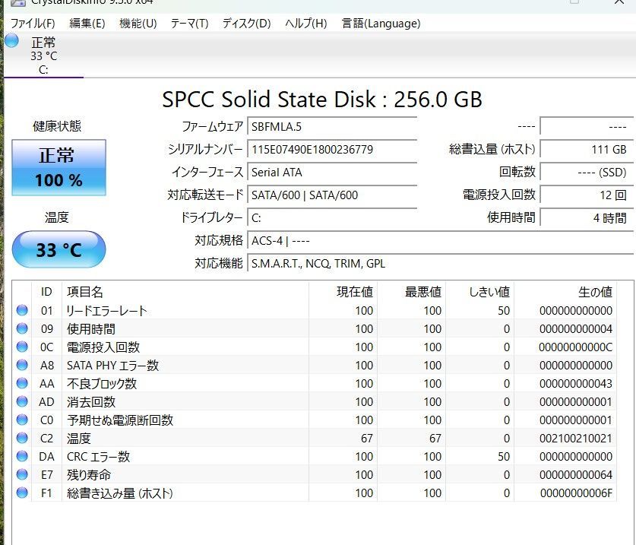Screen dimensions: 636x545
Task: Click the blue status icon for ID 01
Action: pyautogui.click(x=22, y=310)
